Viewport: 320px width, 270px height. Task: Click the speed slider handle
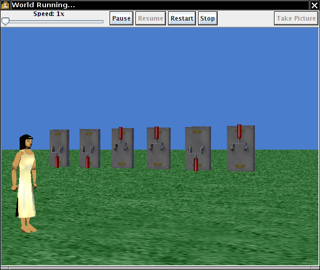[5, 22]
